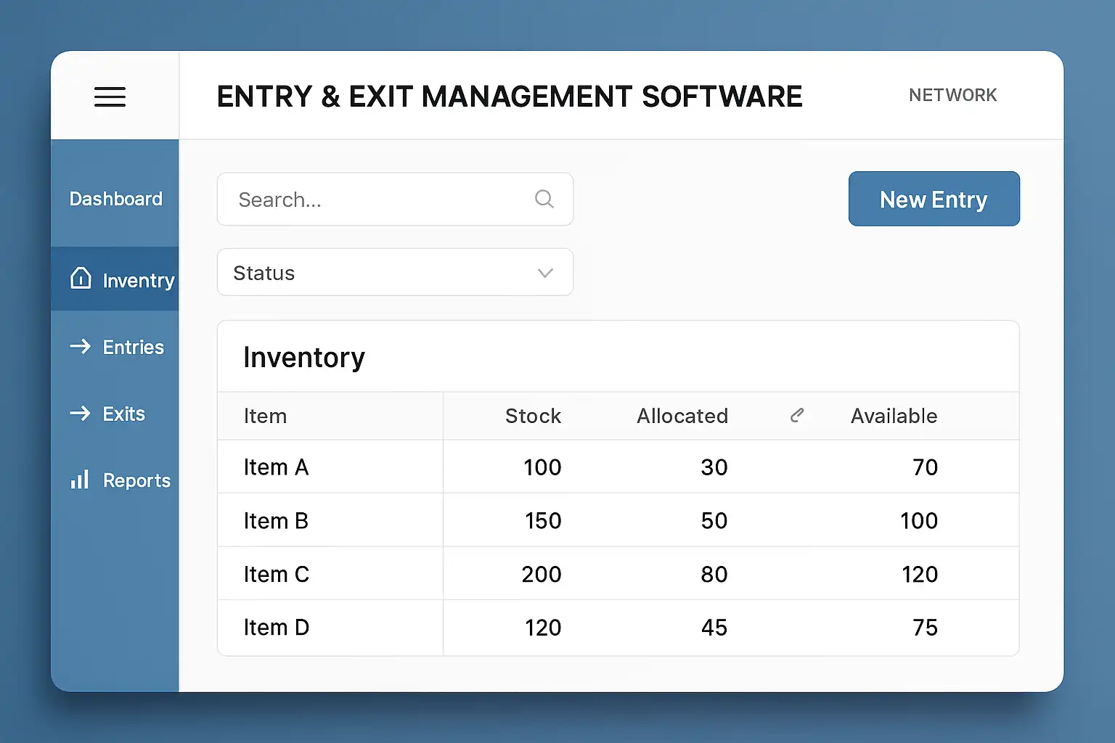
Task: Click Item D allocated value 45
Action: pos(714,628)
